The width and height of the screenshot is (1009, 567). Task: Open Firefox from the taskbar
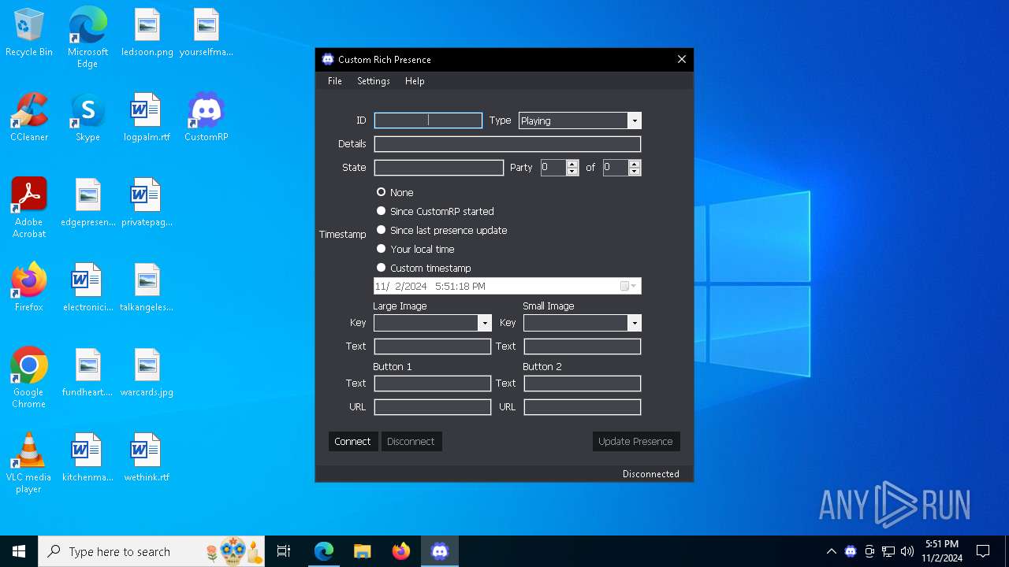(401, 551)
